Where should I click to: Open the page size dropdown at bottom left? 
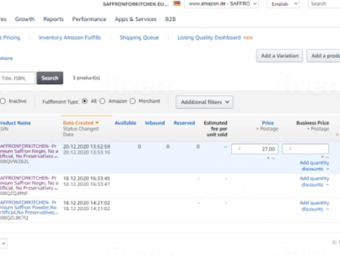(3, 243)
